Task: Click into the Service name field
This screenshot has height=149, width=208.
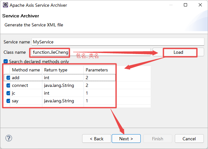Action: coord(118,42)
